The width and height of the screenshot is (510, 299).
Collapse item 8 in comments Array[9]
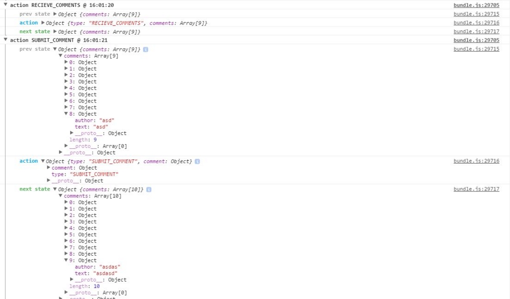tap(66, 114)
